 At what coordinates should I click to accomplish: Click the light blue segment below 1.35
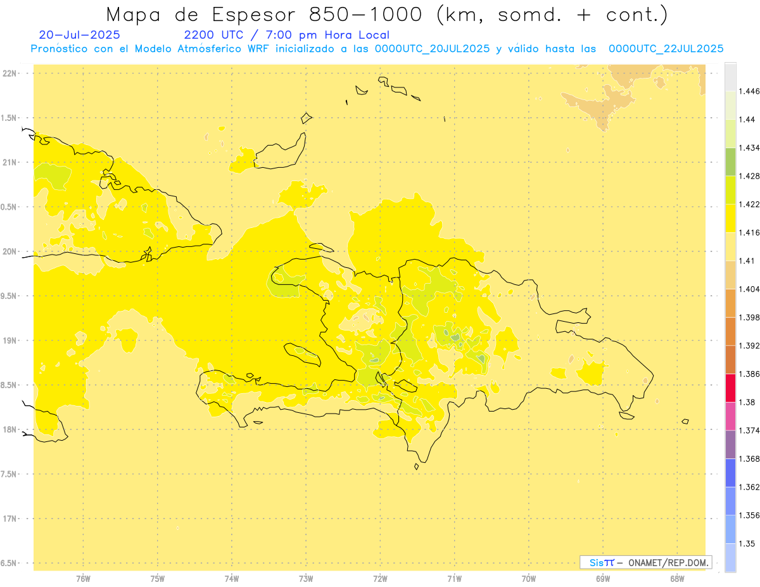coord(730,557)
